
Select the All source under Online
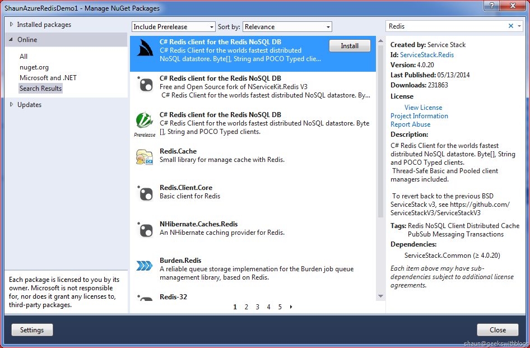(24, 57)
